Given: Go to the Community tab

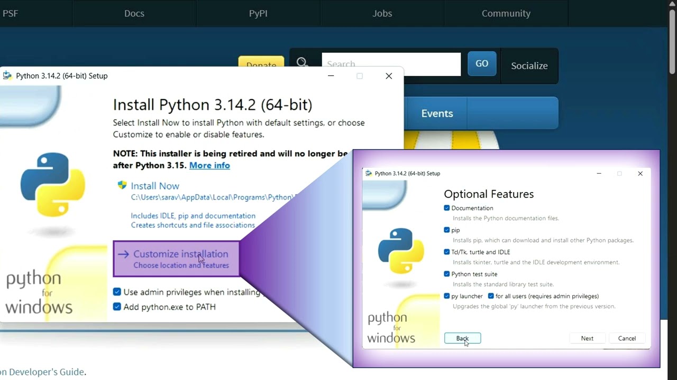Looking at the screenshot, I should pyautogui.click(x=506, y=13).
